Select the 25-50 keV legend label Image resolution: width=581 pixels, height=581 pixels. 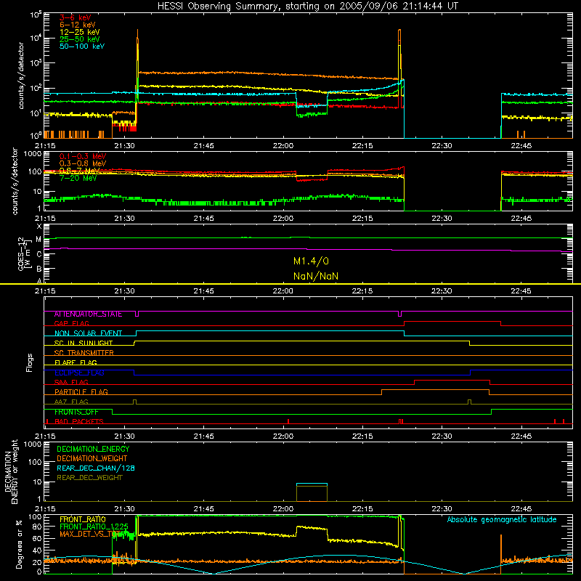pyautogui.click(x=79, y=39)
